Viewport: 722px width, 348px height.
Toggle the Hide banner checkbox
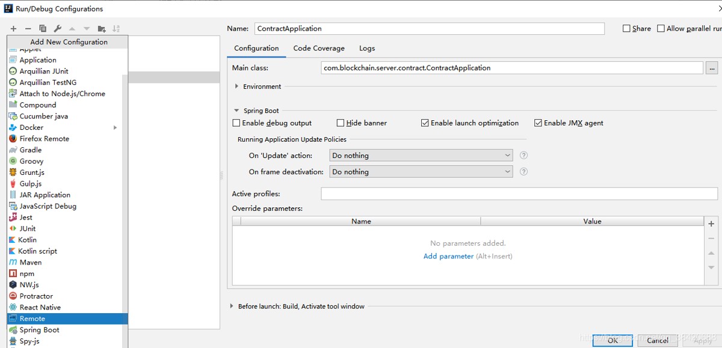click(341, 123)
